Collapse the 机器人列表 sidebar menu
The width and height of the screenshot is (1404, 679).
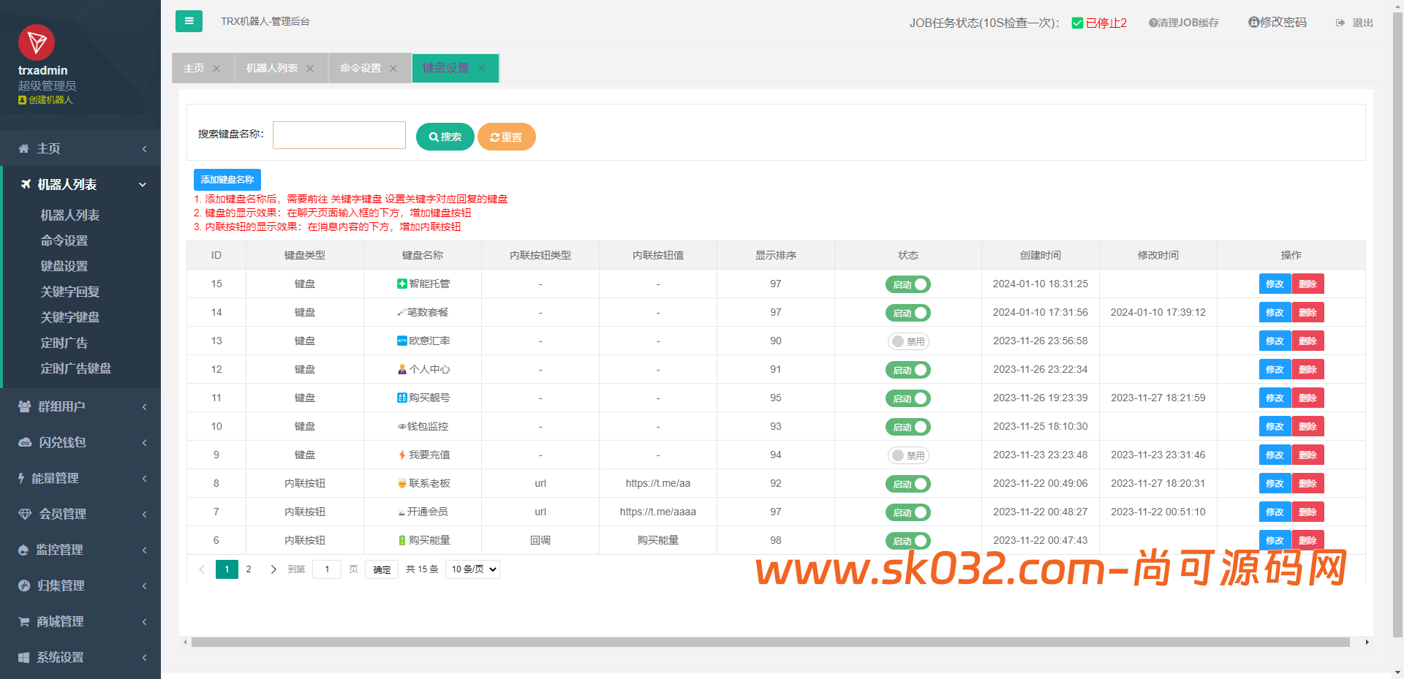80,184
